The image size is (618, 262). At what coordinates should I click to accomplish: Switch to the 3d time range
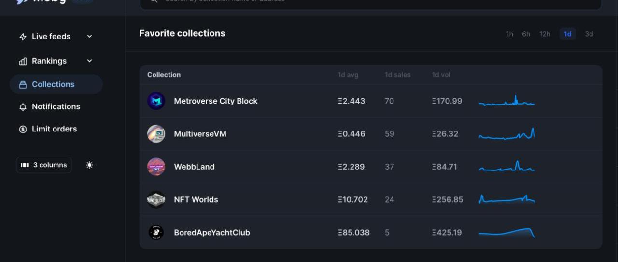(x=589, y=34)
